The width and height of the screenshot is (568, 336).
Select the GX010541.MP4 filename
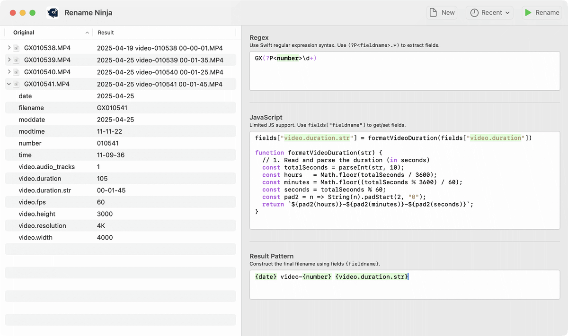tap(47, 84)
